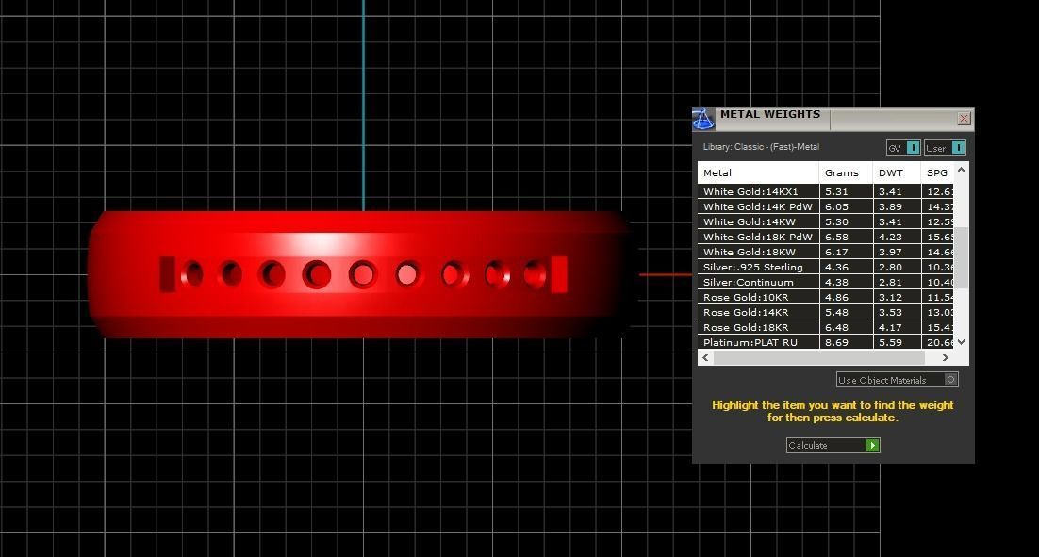
Task: Click the Calculate button
Action: point(833,445)
